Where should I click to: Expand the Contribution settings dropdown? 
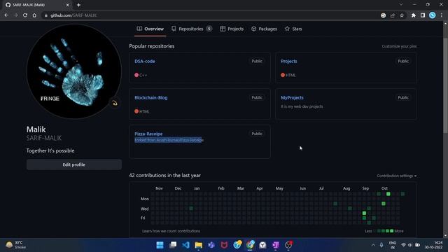click(397, 176)
